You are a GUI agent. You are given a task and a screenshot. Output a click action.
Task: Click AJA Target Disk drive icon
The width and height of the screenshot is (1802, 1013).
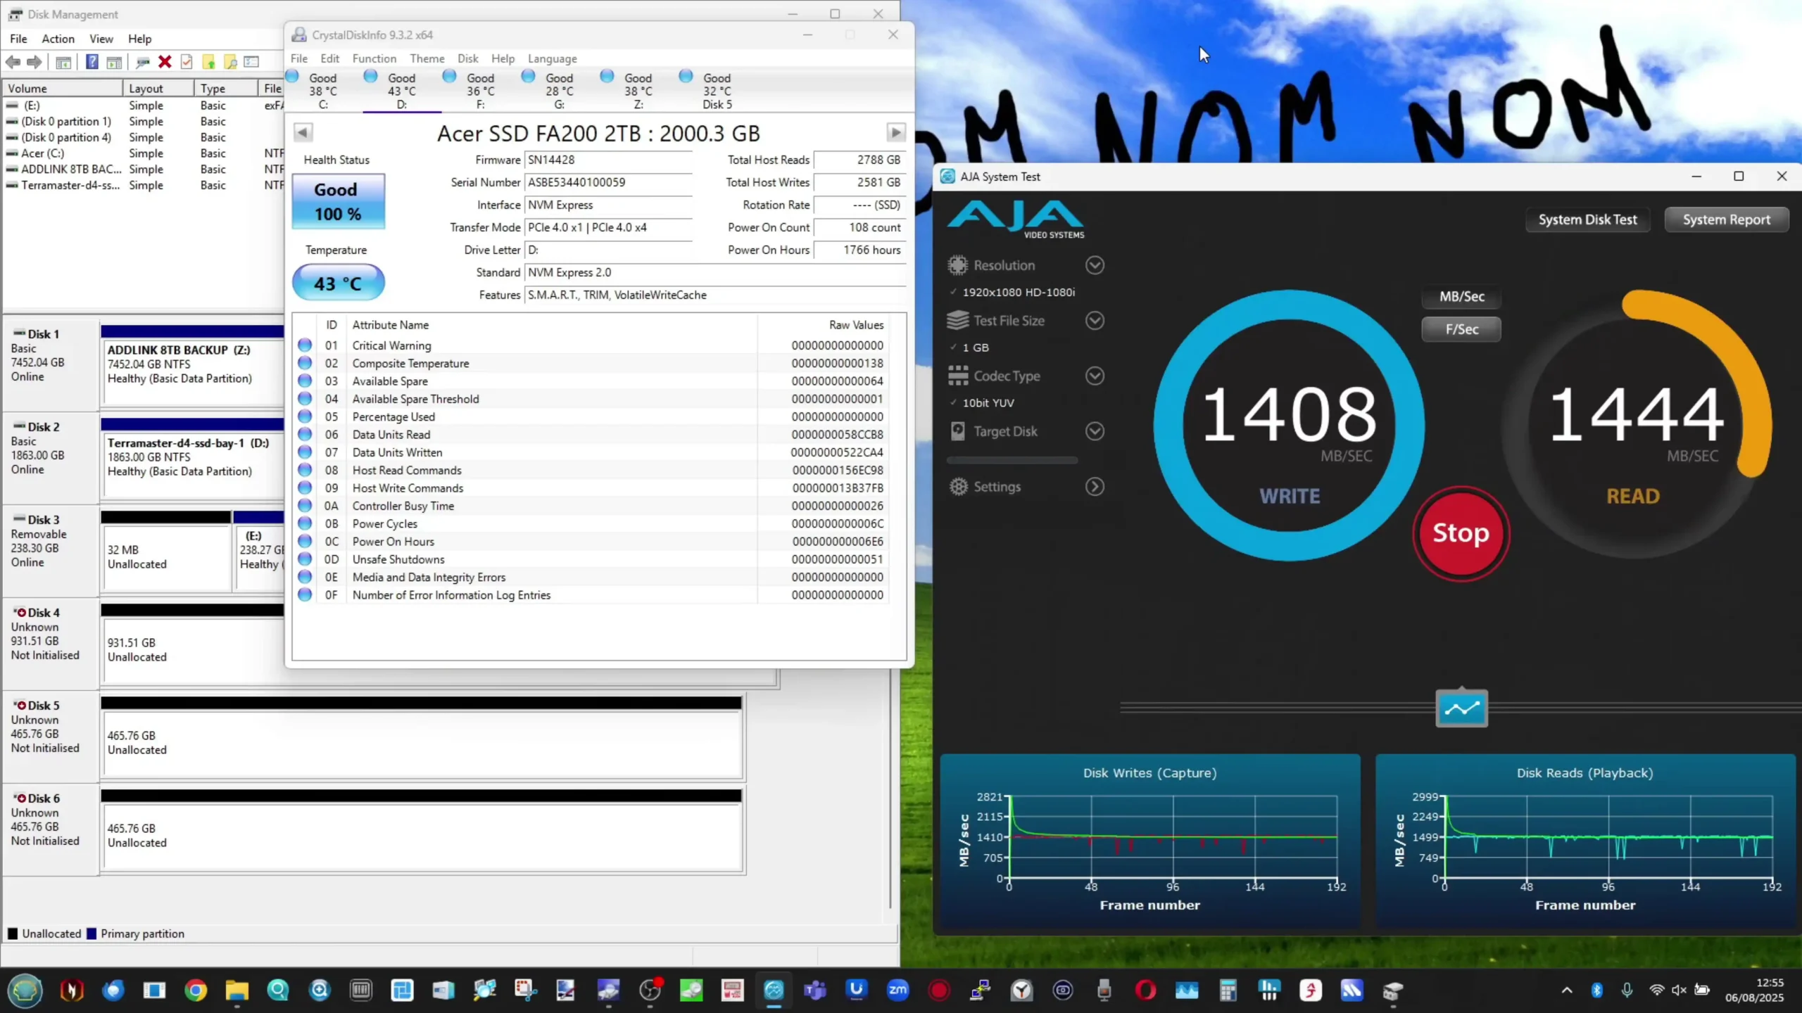[957, 431]
